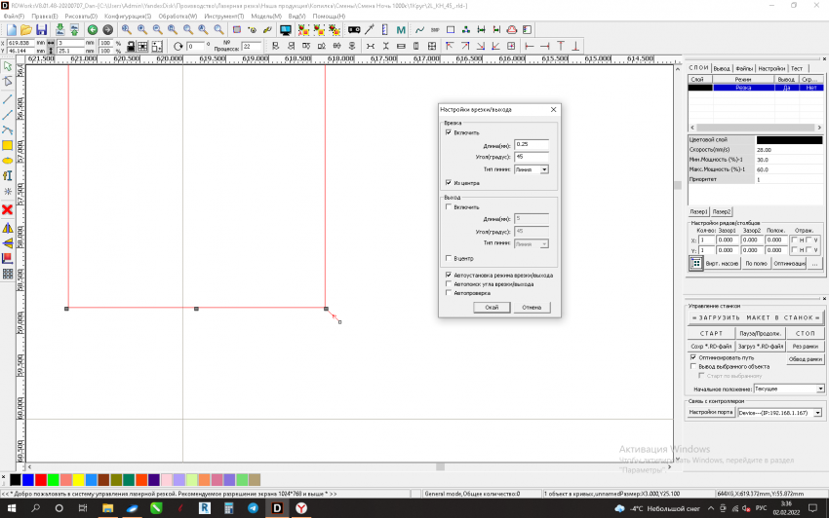Viewport: 829px width, 518px height.
Task: Toggle Включить checkbox under Врезка
Action: (x=449, y=132)
